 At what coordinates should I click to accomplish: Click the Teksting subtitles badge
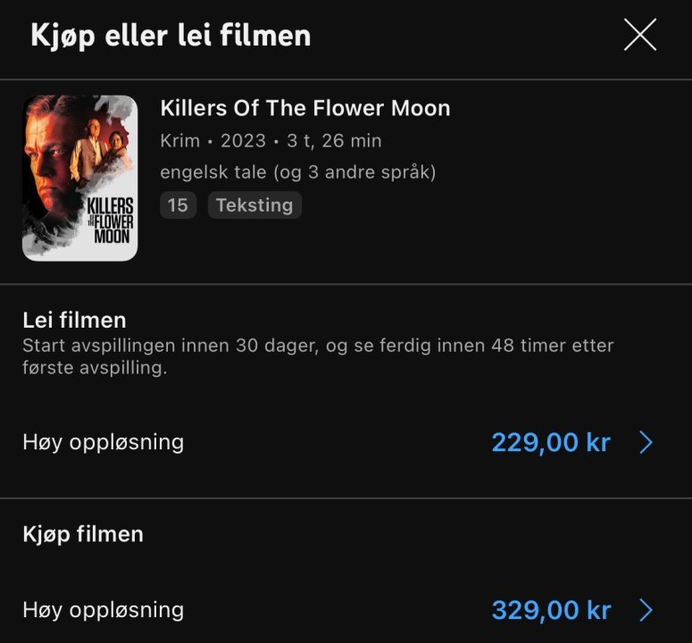(254, 205)
